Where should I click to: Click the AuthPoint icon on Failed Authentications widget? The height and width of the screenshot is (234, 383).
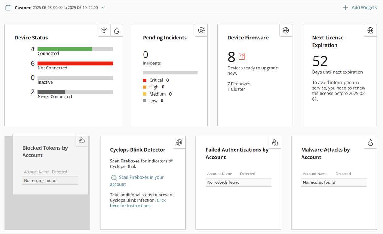pyautogui.click(x=275, y=142)
